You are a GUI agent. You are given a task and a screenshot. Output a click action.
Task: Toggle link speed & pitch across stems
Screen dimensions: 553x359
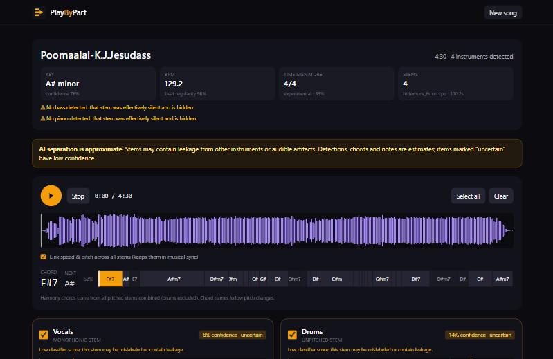point(44,257)
